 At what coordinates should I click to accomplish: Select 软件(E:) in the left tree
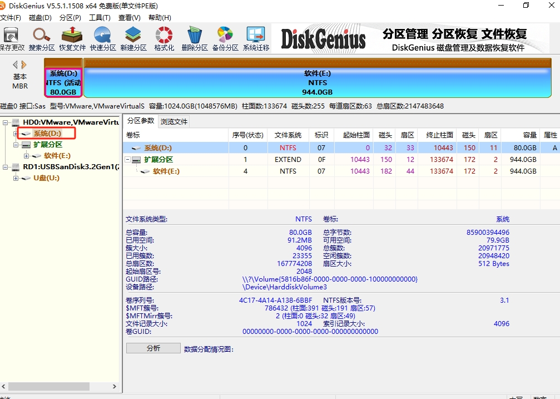point(57,155)
